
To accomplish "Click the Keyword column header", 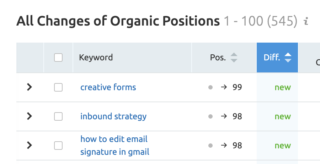I will click(x=96, y=58).
